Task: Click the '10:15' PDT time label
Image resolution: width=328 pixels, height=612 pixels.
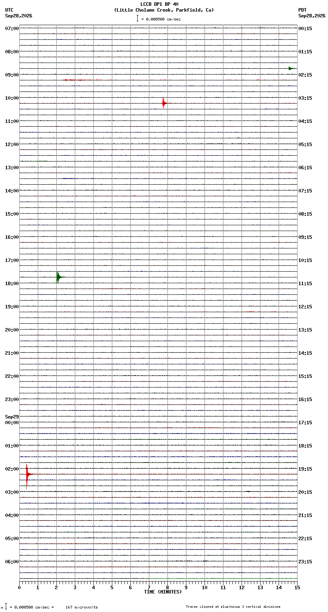Action: click(x=305, y=260)
